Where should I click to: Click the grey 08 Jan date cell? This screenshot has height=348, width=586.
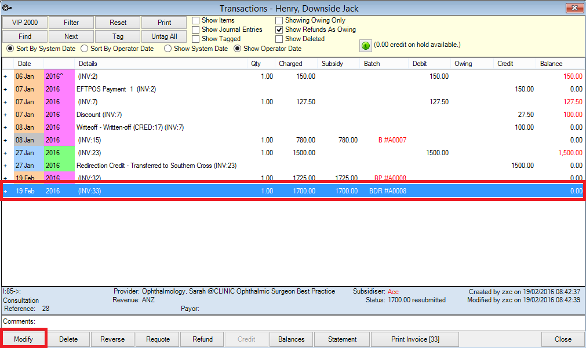click(29, 140)
